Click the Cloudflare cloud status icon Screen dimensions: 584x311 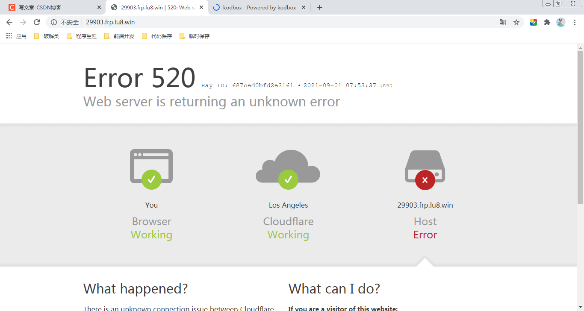tap(288, 169)
